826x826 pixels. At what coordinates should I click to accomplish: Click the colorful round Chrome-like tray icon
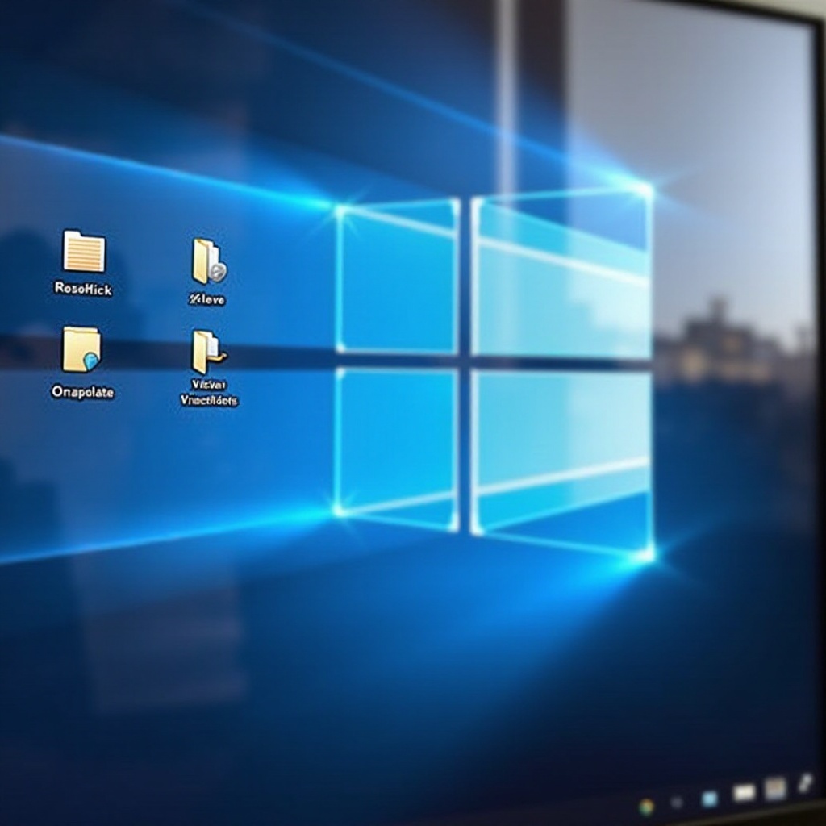pyautogui.click(x=646, y=807)
